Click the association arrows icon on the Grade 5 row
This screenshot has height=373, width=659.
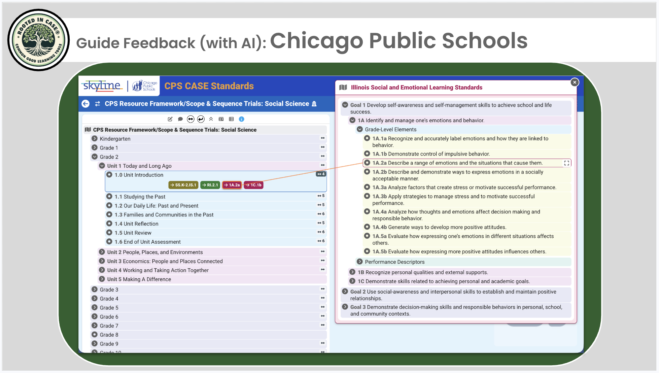pos(323,307)
